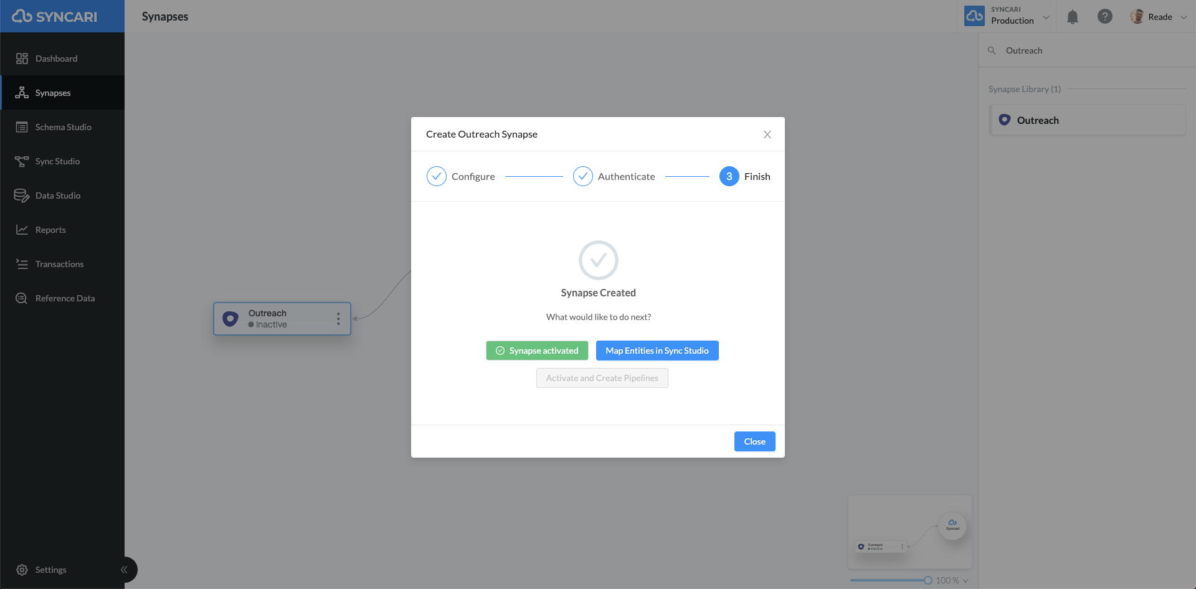Click the Outreach node icon on canvas

[230, 319]
